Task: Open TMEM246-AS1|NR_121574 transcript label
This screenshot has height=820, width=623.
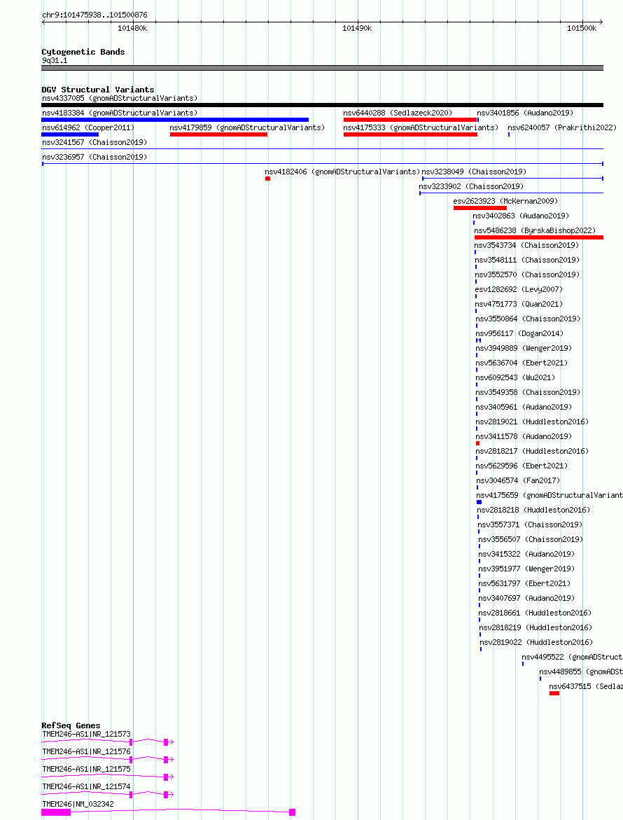Action: click(x=86, y=786)
